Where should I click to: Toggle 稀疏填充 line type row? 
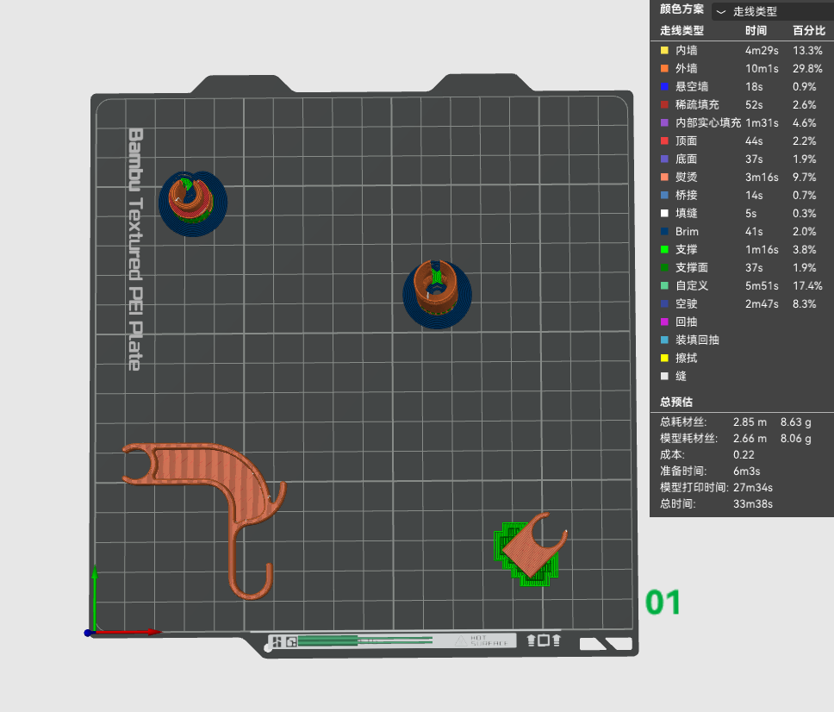tap(742, 104)
